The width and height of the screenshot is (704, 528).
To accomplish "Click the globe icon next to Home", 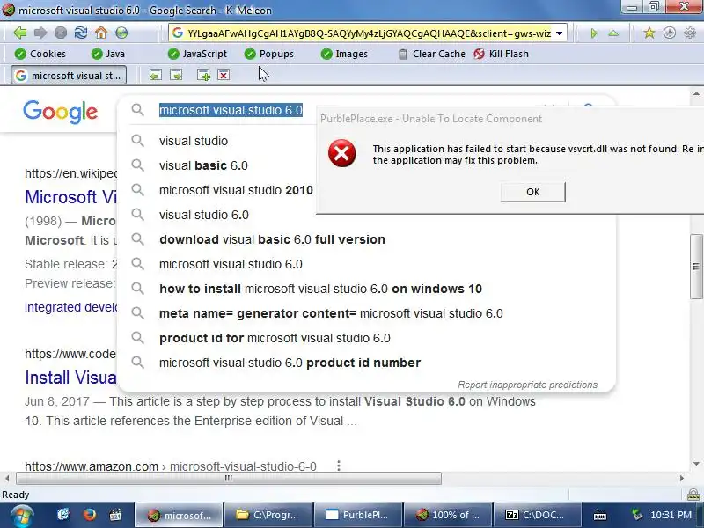I will click(x=121, y=33).
